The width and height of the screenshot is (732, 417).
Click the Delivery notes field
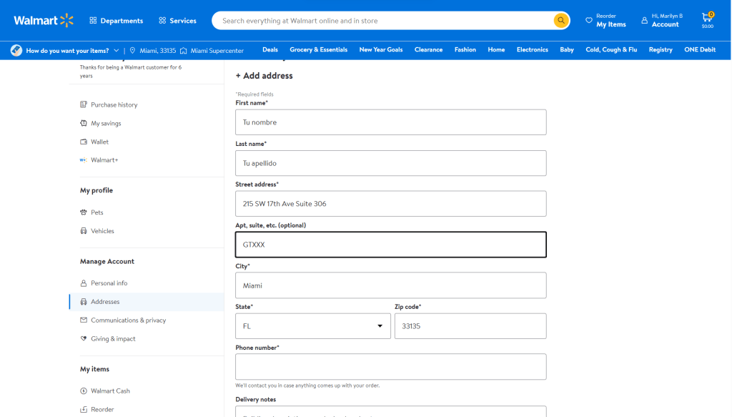(x=391, y=411)
